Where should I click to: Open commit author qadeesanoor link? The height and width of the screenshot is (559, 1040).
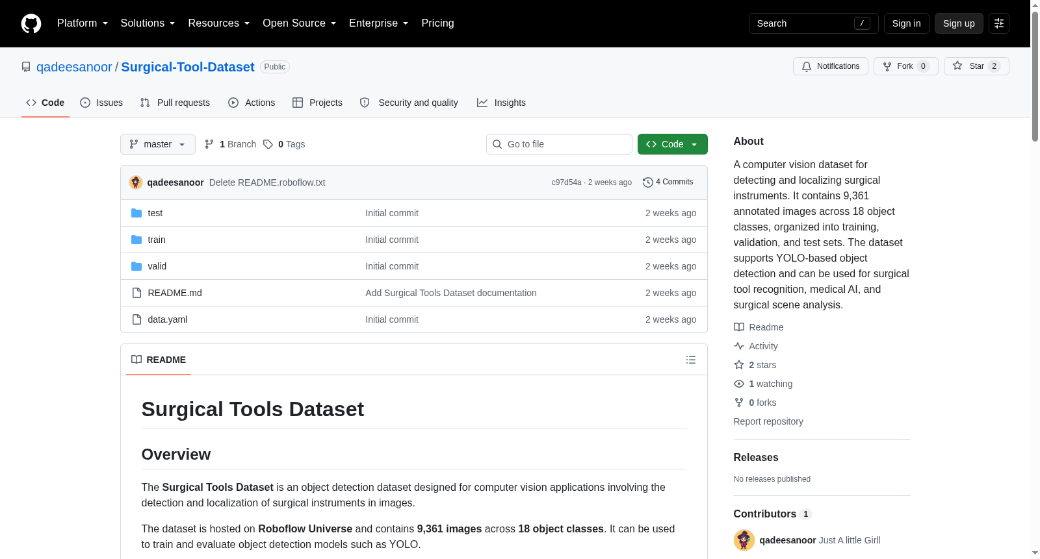click(x=175, y=182)
